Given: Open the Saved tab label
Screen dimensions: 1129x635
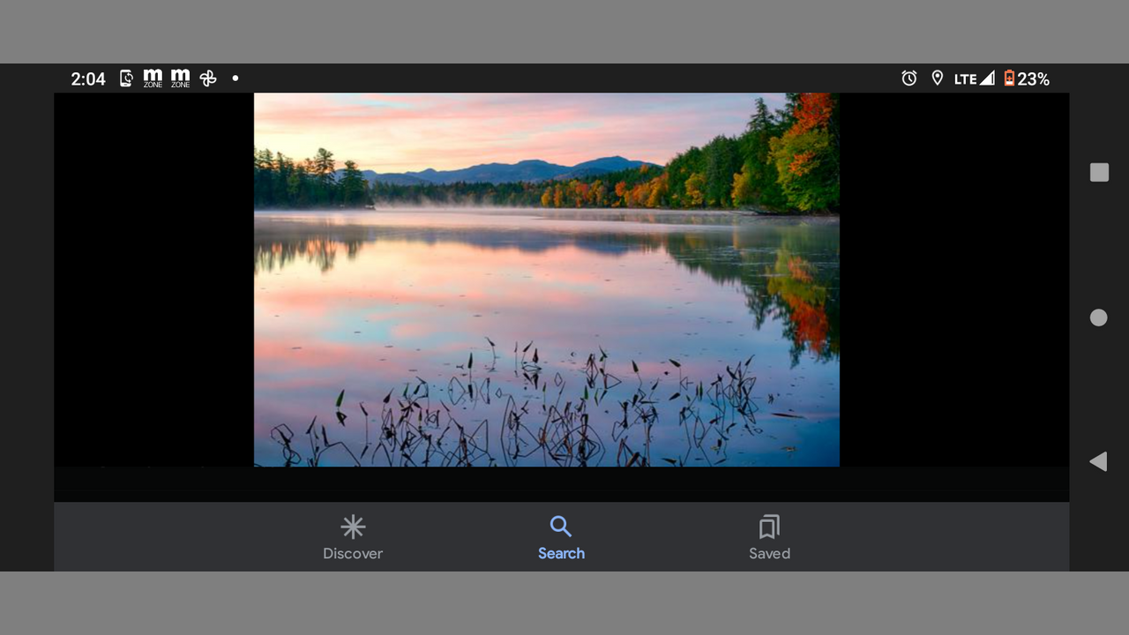Looking at the screenshot, I should pos(769,554).
